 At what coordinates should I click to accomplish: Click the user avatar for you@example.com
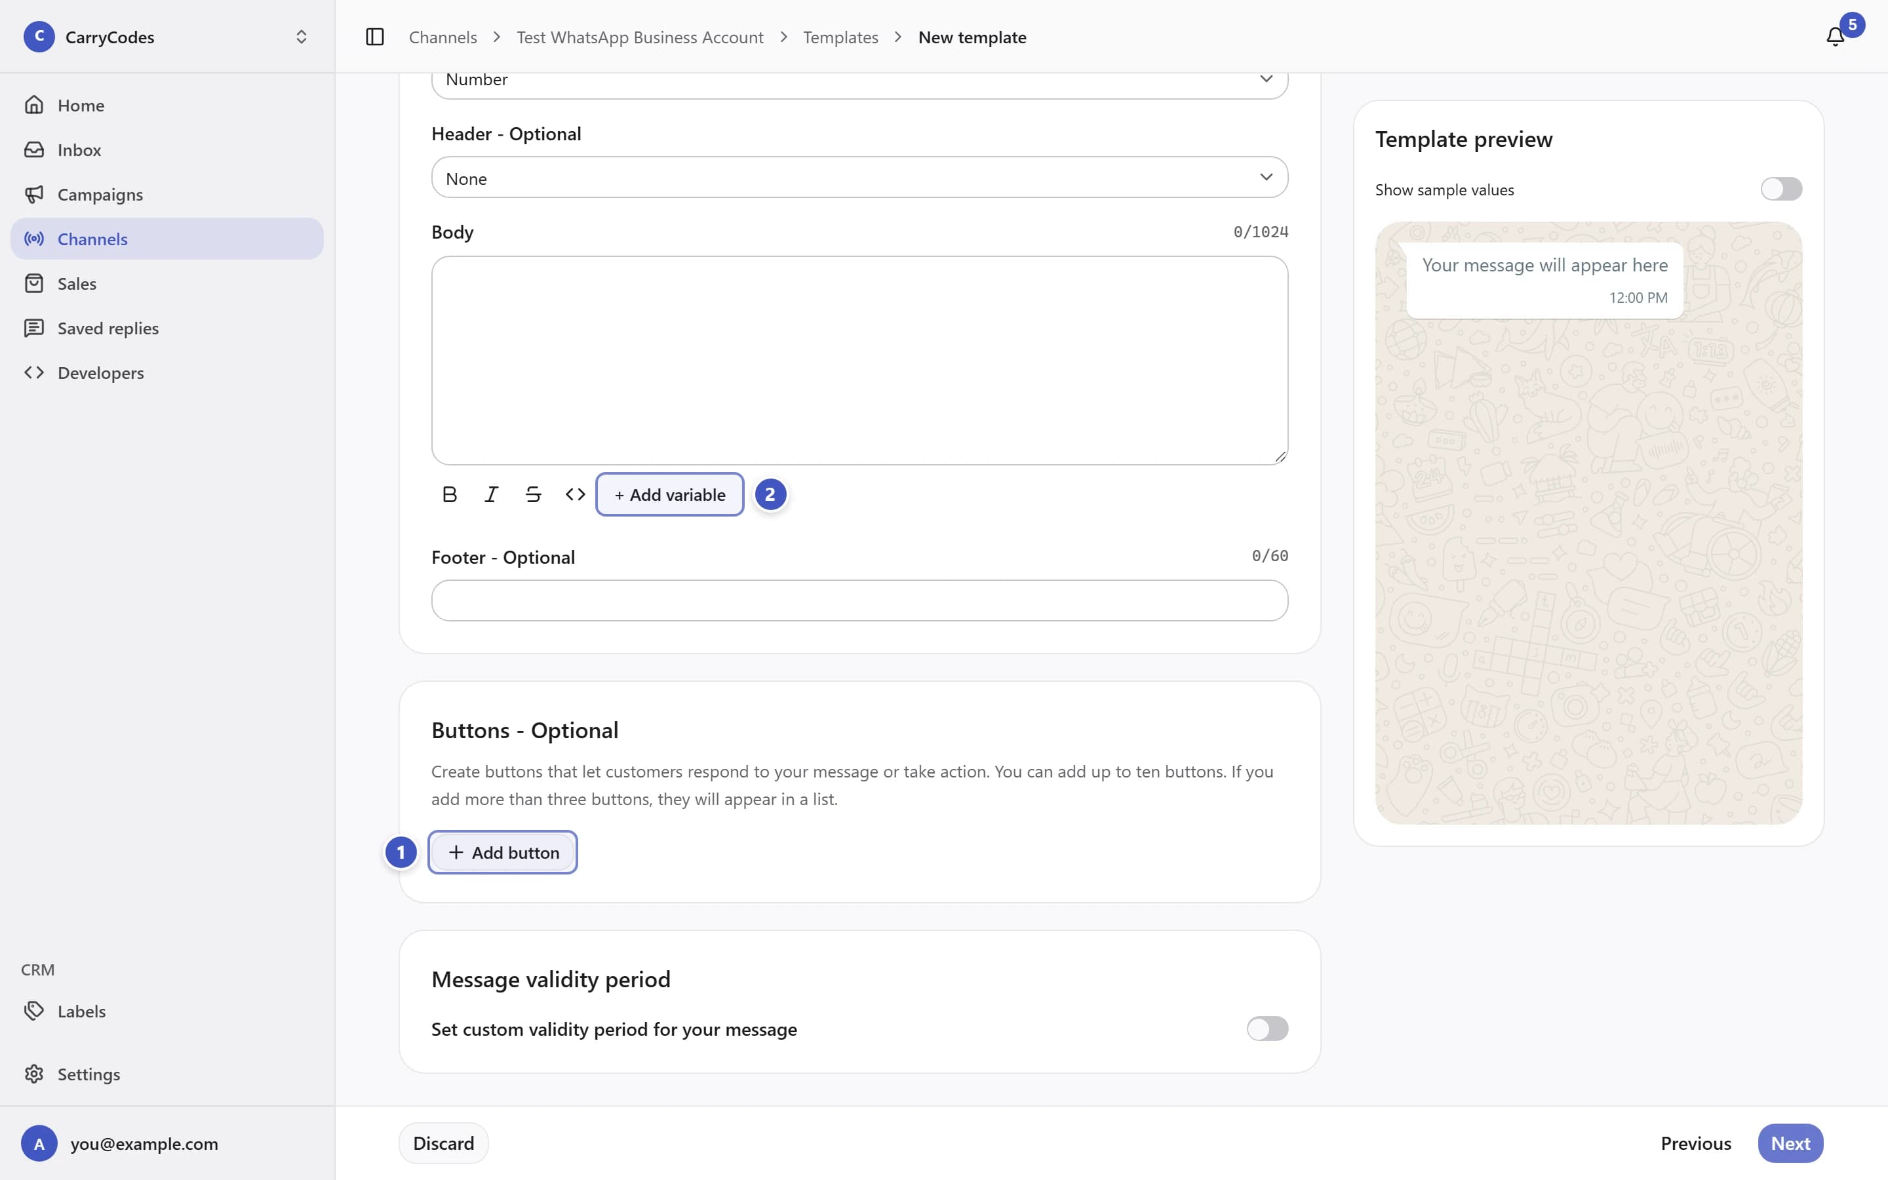coord(39,1143)
